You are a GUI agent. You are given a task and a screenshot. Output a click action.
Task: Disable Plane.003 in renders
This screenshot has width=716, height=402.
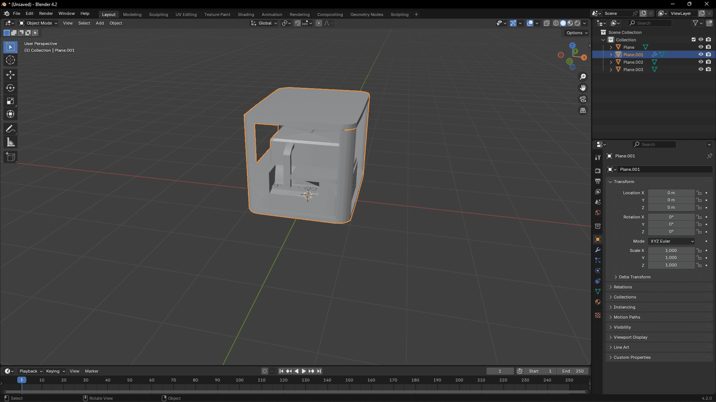click(x=708, y=69)
